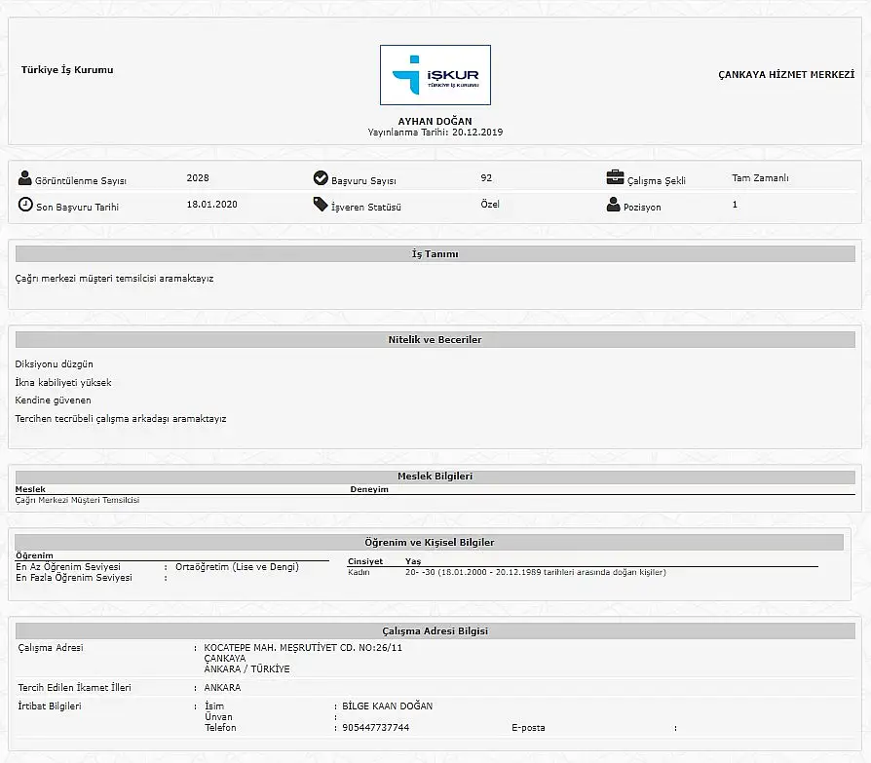Screen dimensions: 871x763
Task: Click the Çalışma Şekli label
Action: (656, 180)
